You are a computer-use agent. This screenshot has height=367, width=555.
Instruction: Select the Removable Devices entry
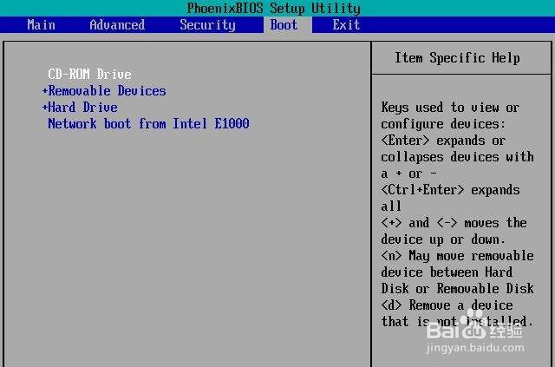107,91
